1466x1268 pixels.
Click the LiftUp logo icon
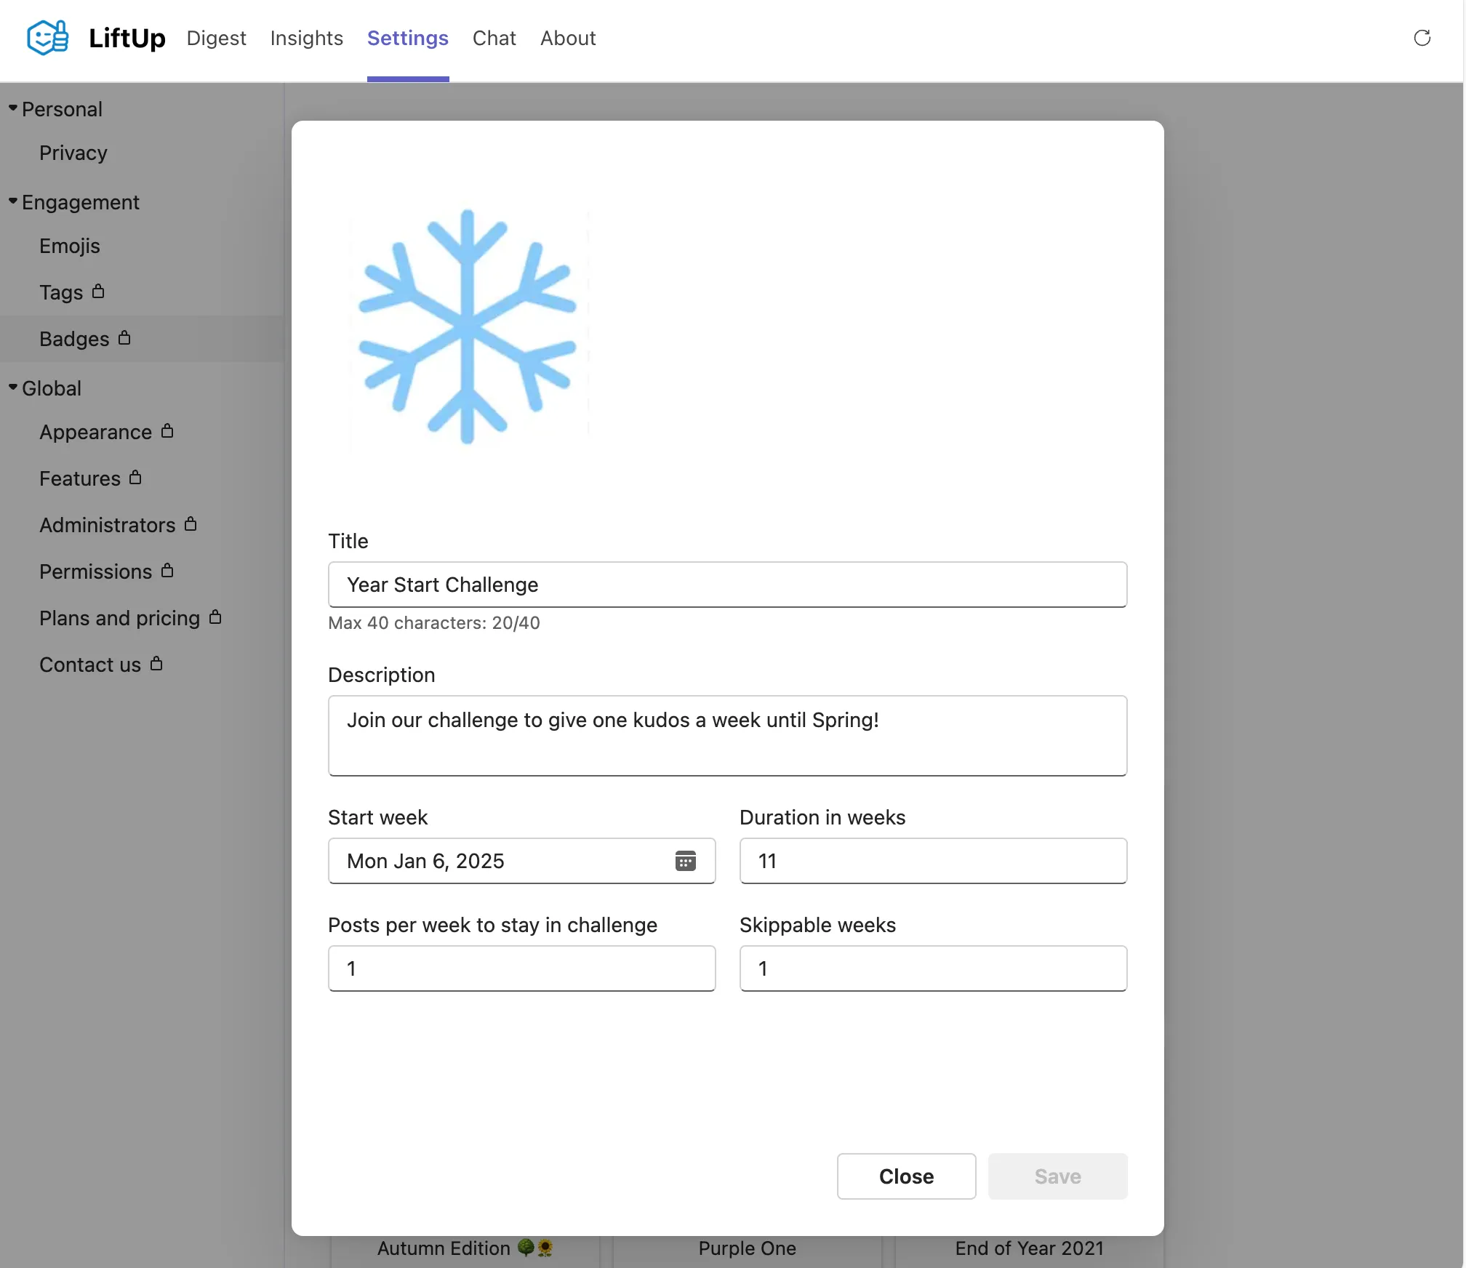(46, 37)
